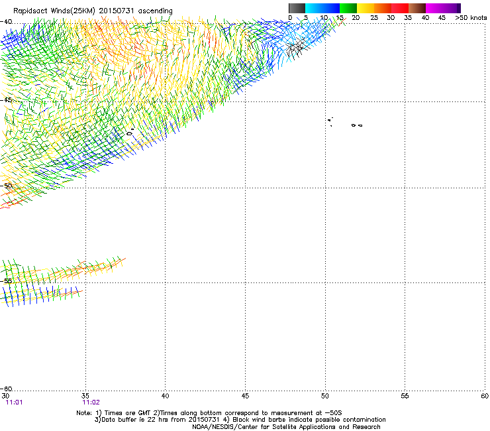
Task: Click the '20' legend tick label
Action: [x=356, y=18]
